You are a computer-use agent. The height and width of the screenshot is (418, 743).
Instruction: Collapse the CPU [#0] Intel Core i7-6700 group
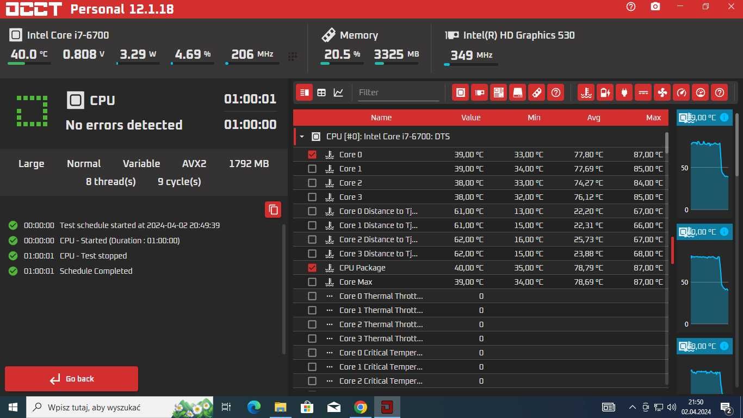[302, 137]
